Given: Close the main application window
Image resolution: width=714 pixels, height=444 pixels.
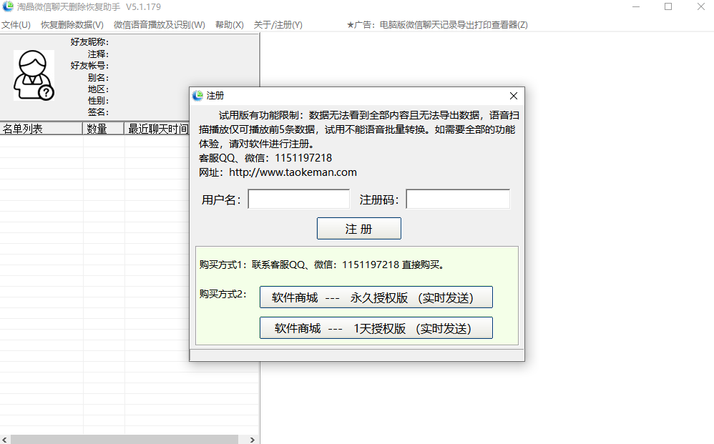Looking at the screenshot, I should coord(701,7).
